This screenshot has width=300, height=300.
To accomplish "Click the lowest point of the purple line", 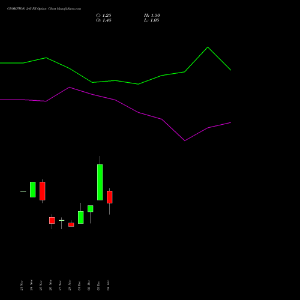I will click(x=185, y=140).
